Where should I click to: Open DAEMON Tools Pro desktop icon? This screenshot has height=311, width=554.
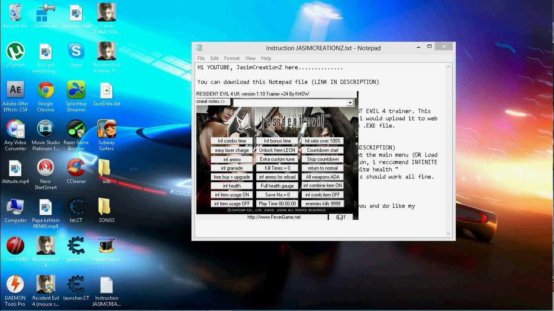coord(16,291)
